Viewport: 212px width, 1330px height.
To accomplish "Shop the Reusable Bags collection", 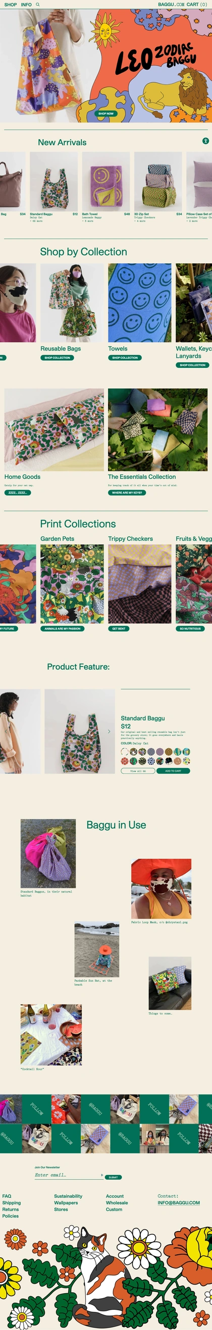I will (x=57, y=357).
